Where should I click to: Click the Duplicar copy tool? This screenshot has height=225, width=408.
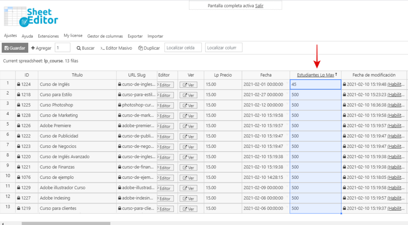click(149, 48)
